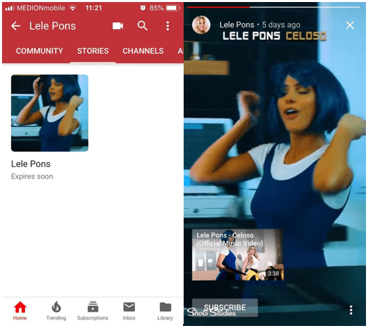Open the Library folder tab
Screen dimensions: 368x328
pos(165,311)
